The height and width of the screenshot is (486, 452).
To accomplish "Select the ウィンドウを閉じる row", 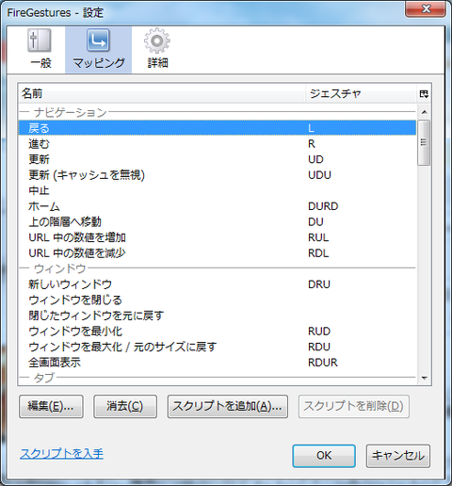I will pos(218,300).
